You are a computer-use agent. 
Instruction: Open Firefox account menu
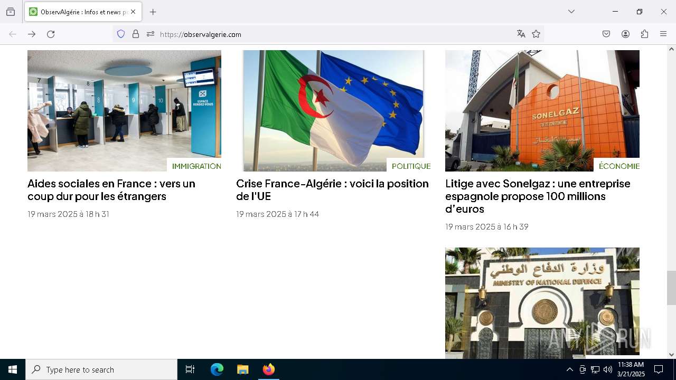click(625, 34)
